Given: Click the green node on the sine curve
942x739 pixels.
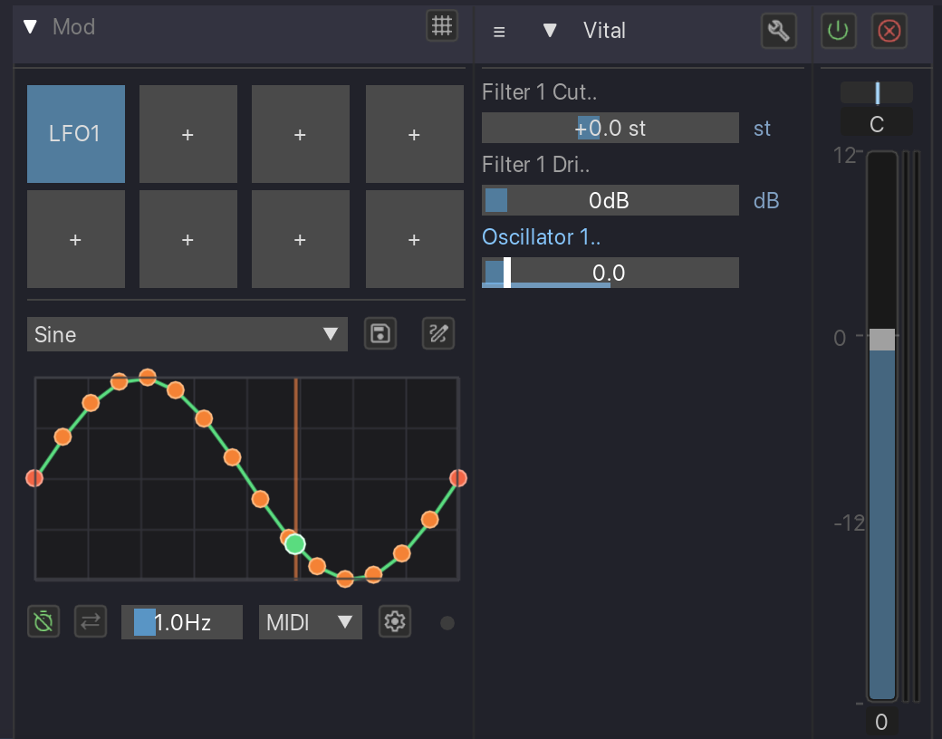Looking at the screenshot, I should coord(293,543).
